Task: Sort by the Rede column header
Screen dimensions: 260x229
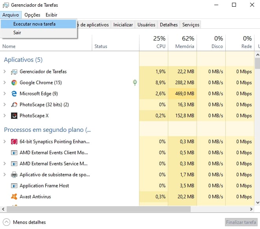Action: [x=240, y=43]
